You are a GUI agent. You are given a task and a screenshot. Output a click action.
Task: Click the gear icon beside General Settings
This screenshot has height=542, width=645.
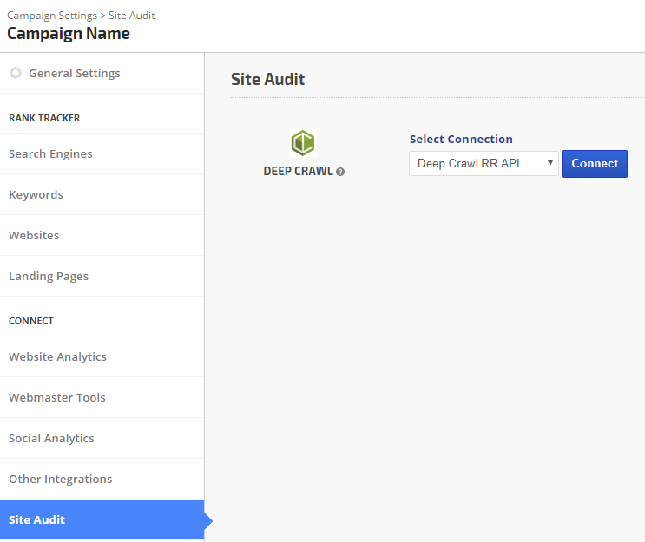pyautogui.click(x=16, y=74)
